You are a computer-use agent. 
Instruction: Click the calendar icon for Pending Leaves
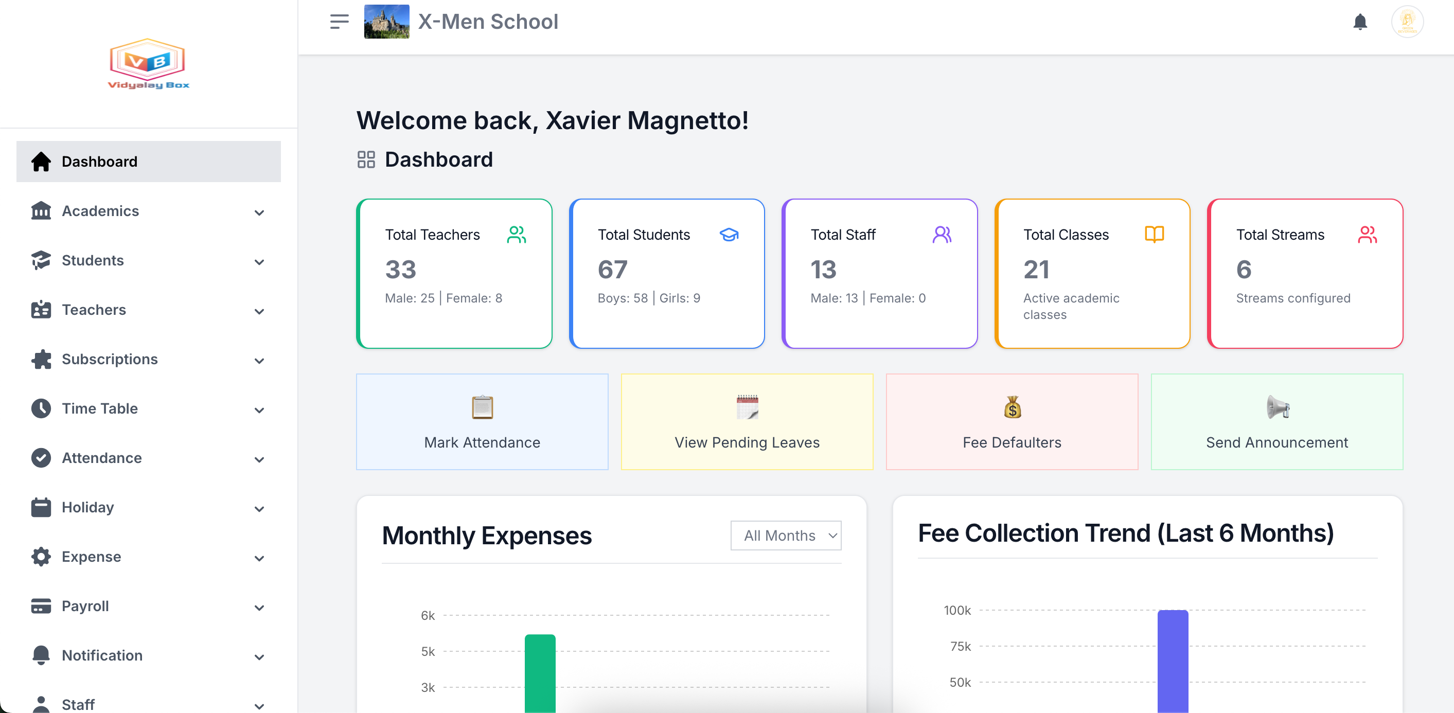coord(747,407)
